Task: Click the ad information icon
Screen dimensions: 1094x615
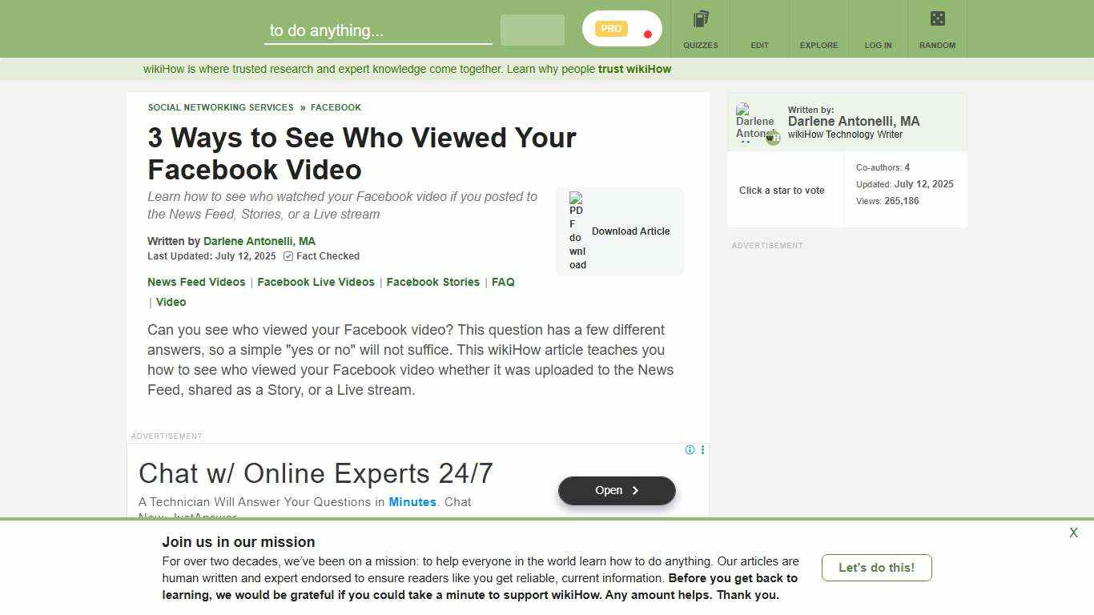Action: pos(690,450)
